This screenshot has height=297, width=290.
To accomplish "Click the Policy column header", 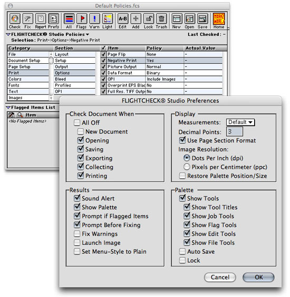I will (165, 48).
